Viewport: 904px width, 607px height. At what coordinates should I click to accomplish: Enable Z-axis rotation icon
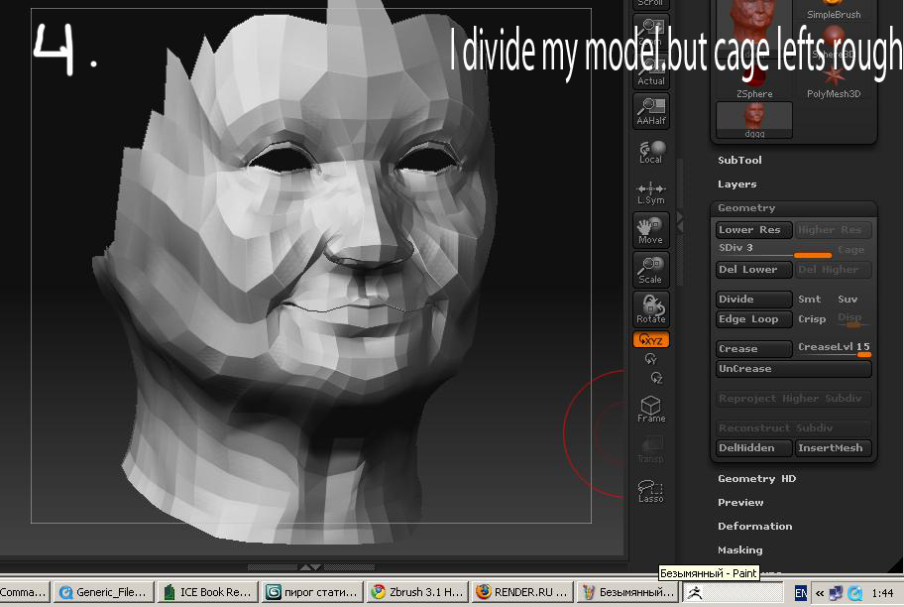(656, 378)
